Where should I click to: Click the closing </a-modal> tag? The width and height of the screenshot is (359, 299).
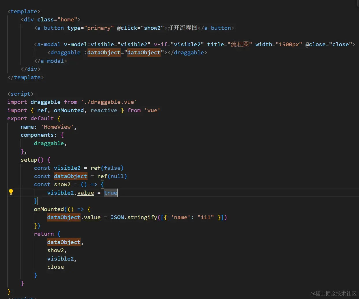51,61
